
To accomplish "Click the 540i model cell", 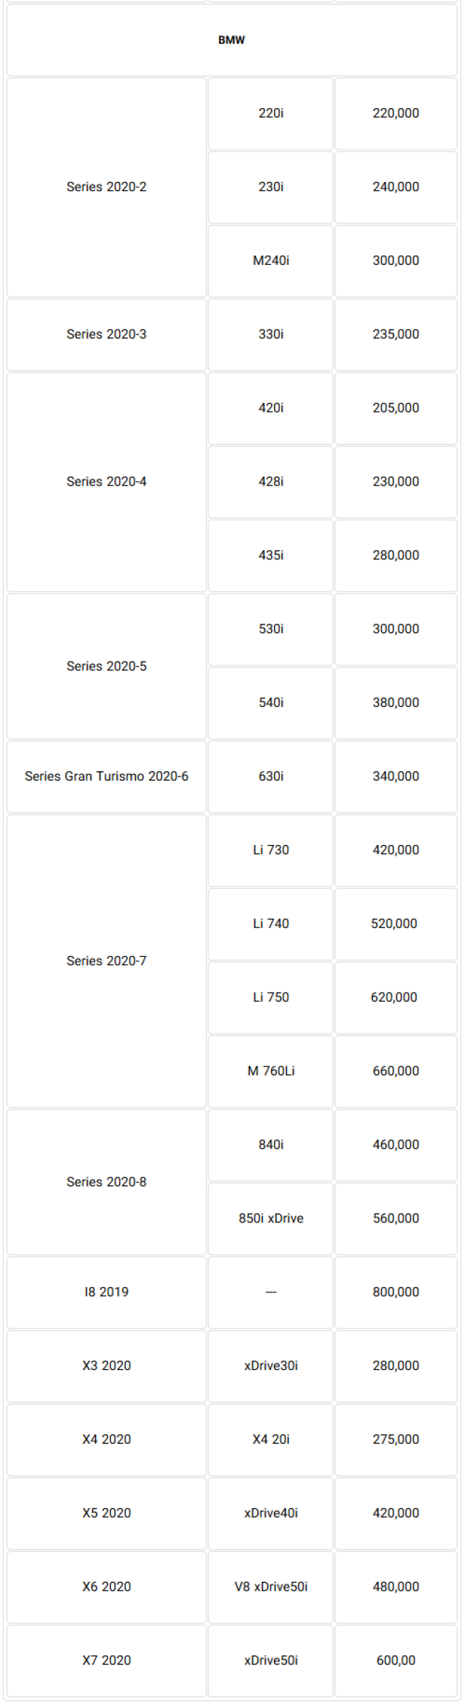I will pyautogui.click(x=270, y=703).
